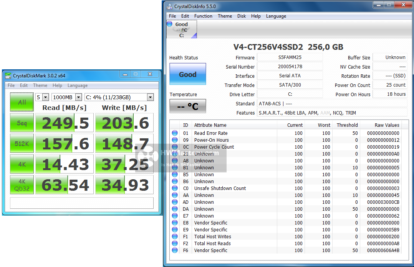Start the 512K benchmark test
The image size is (414, 267).
(x=22, y=144)
